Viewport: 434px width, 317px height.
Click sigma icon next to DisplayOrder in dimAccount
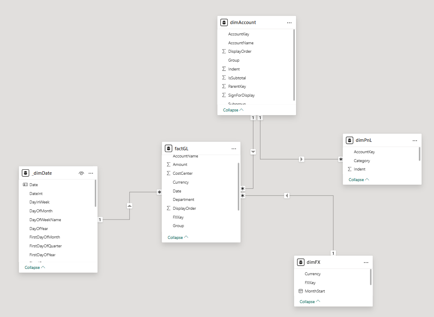224,51
